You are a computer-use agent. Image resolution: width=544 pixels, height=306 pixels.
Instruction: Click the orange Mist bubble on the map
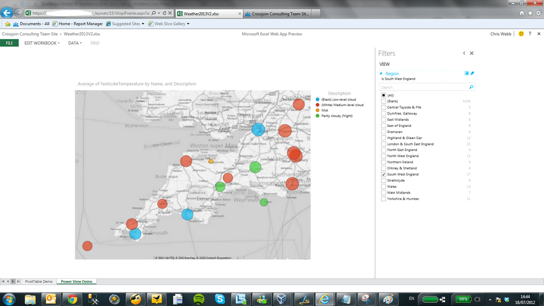(211, 161)
